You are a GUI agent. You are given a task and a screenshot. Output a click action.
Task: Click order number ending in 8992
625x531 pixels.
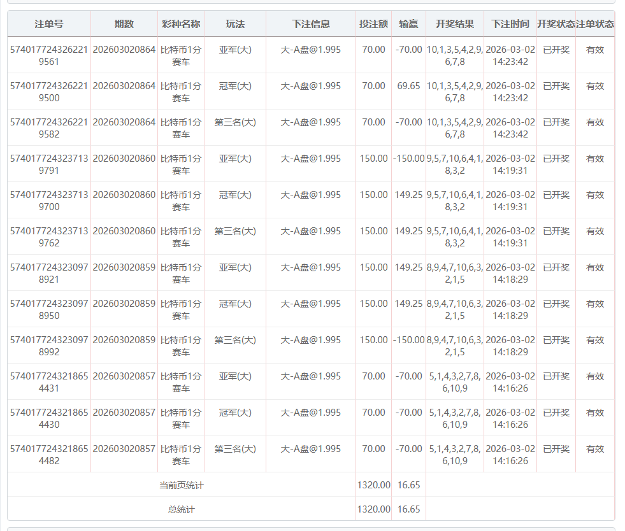click(x=49, y=346)
